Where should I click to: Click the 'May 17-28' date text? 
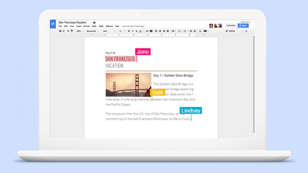[x=110, y=53]
